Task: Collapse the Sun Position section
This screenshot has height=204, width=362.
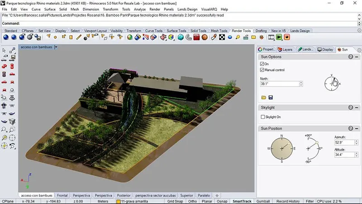Action: click(357, 128)
